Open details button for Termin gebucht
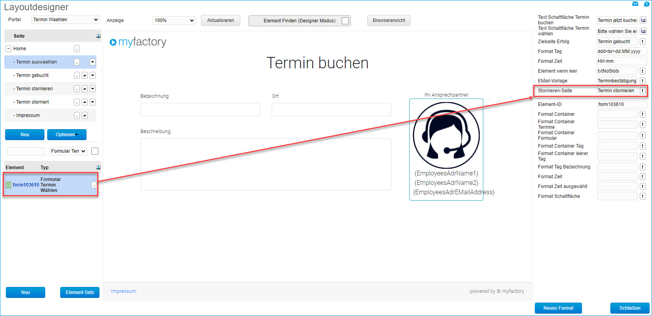Image resolution: width=652 pixels, height=316 pixels. [77, 75]
